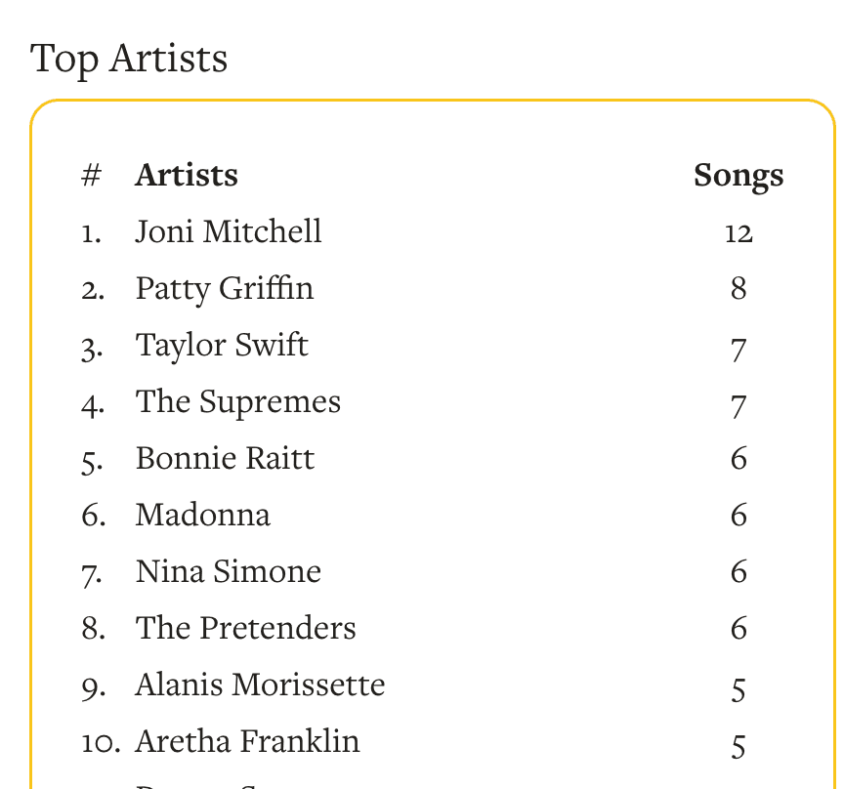The width and height of the screenshot is (844, 789).
Task: Select the Aretha Franklin row
Action: coord(247,742)
